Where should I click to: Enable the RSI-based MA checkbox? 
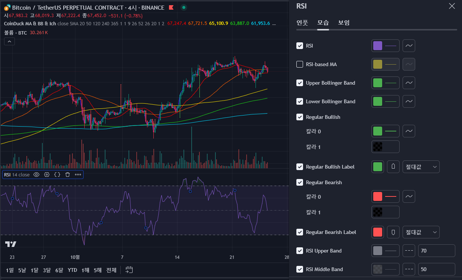pyautogui.click(x=300, y=64)
